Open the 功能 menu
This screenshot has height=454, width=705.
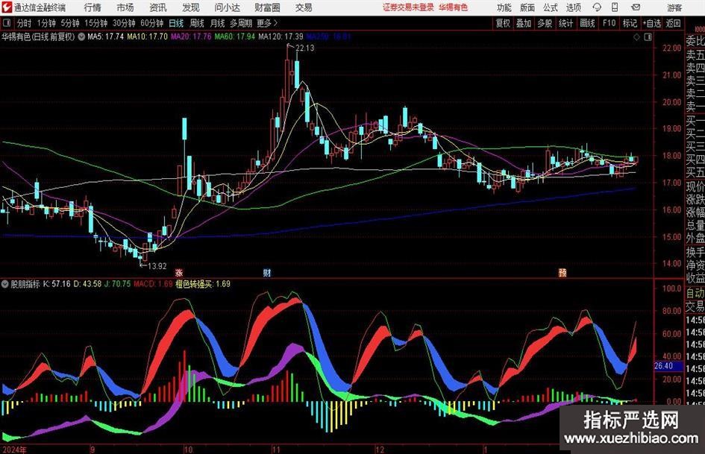tap(504, 7)
